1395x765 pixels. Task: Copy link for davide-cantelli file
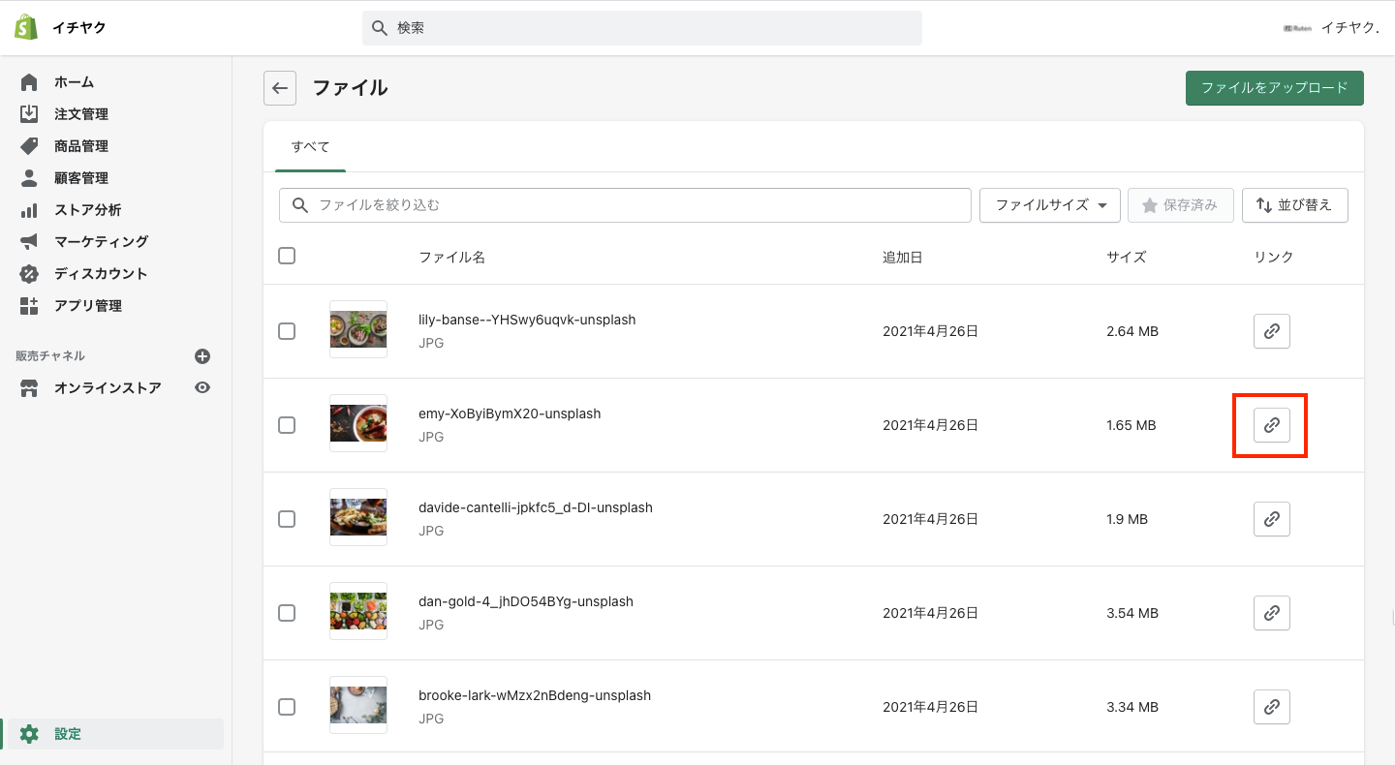tap(1272, 519)
